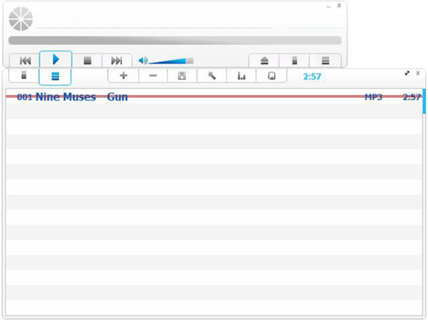Stop playback with the stop button
428x320 pixels.
point(87,60)
